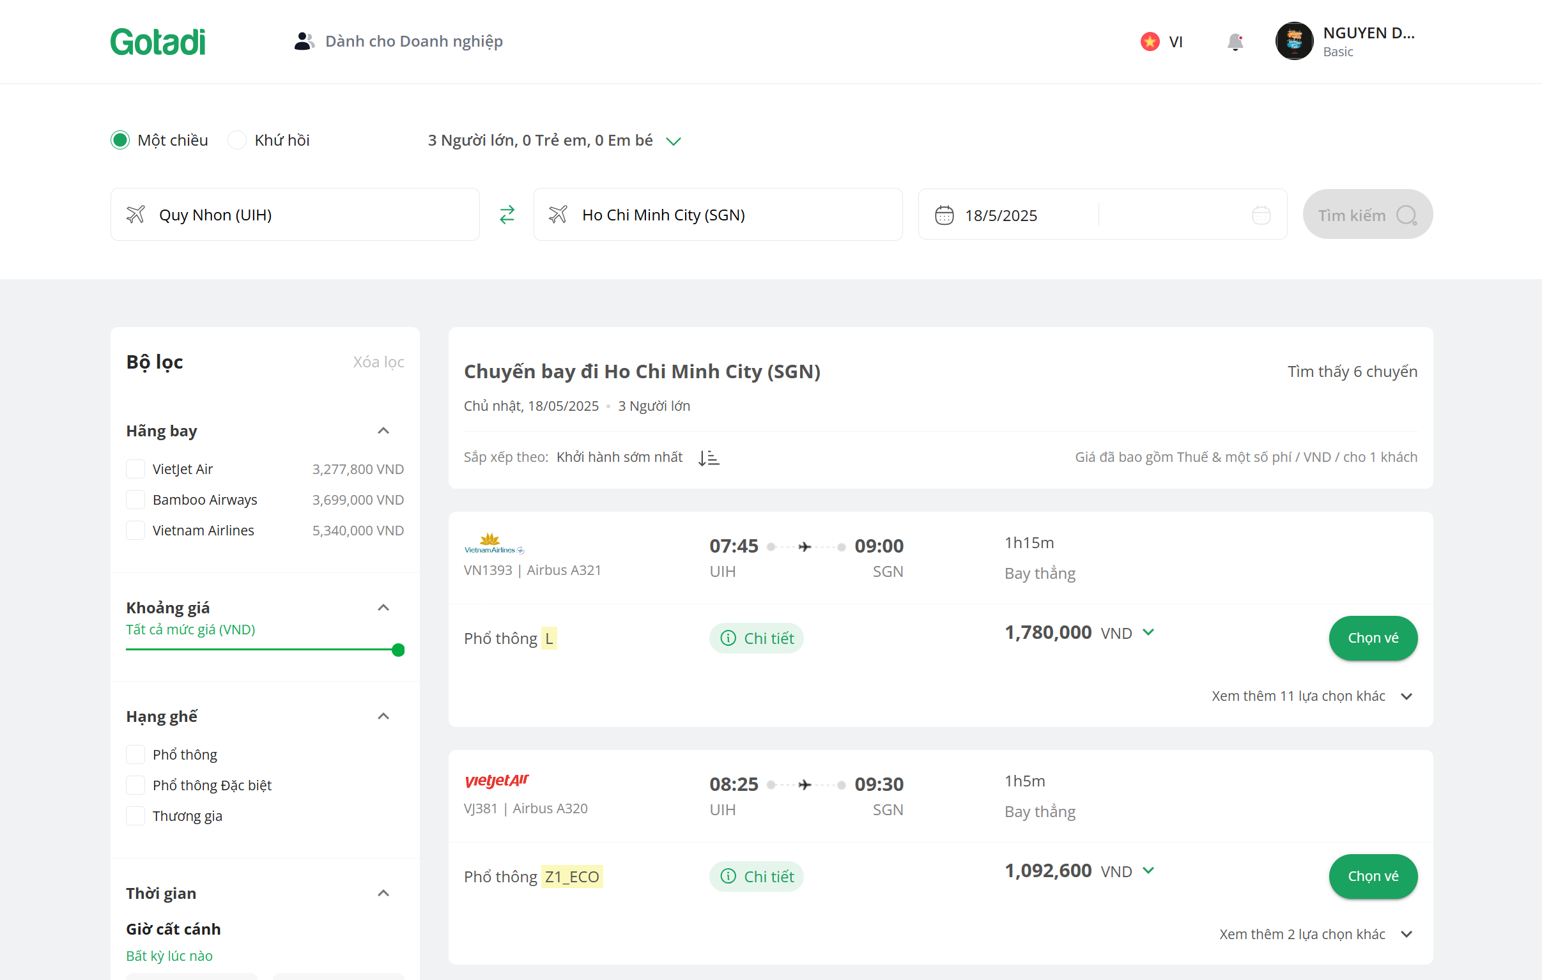
Task: Click the price range slider handle
Action: 397,650
